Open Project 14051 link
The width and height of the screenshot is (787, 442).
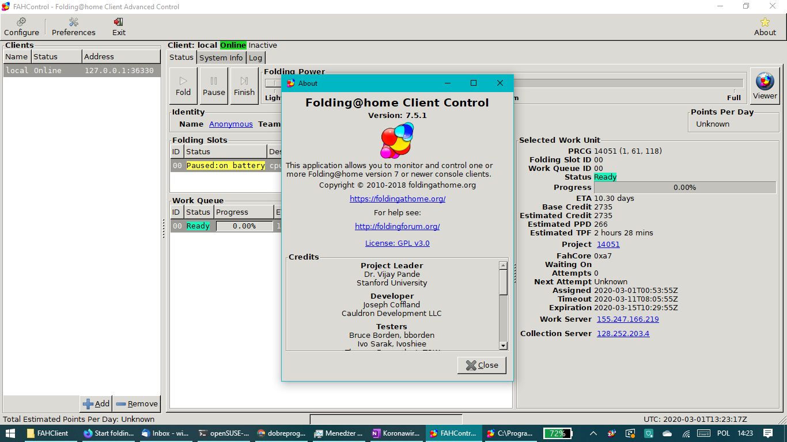608,244
